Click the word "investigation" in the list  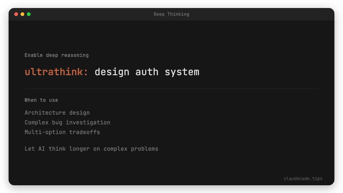(x=88, y=122)
